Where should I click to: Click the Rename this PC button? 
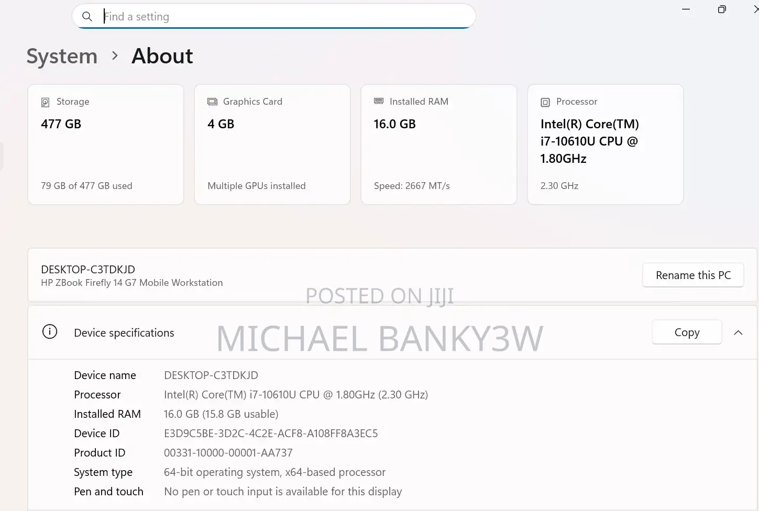[693, 275]
